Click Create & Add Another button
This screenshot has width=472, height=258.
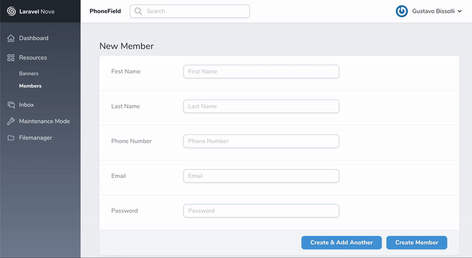[342, 243]
